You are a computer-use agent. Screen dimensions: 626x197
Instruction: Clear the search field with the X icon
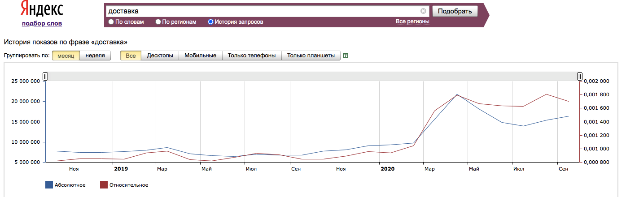(423, 11)
